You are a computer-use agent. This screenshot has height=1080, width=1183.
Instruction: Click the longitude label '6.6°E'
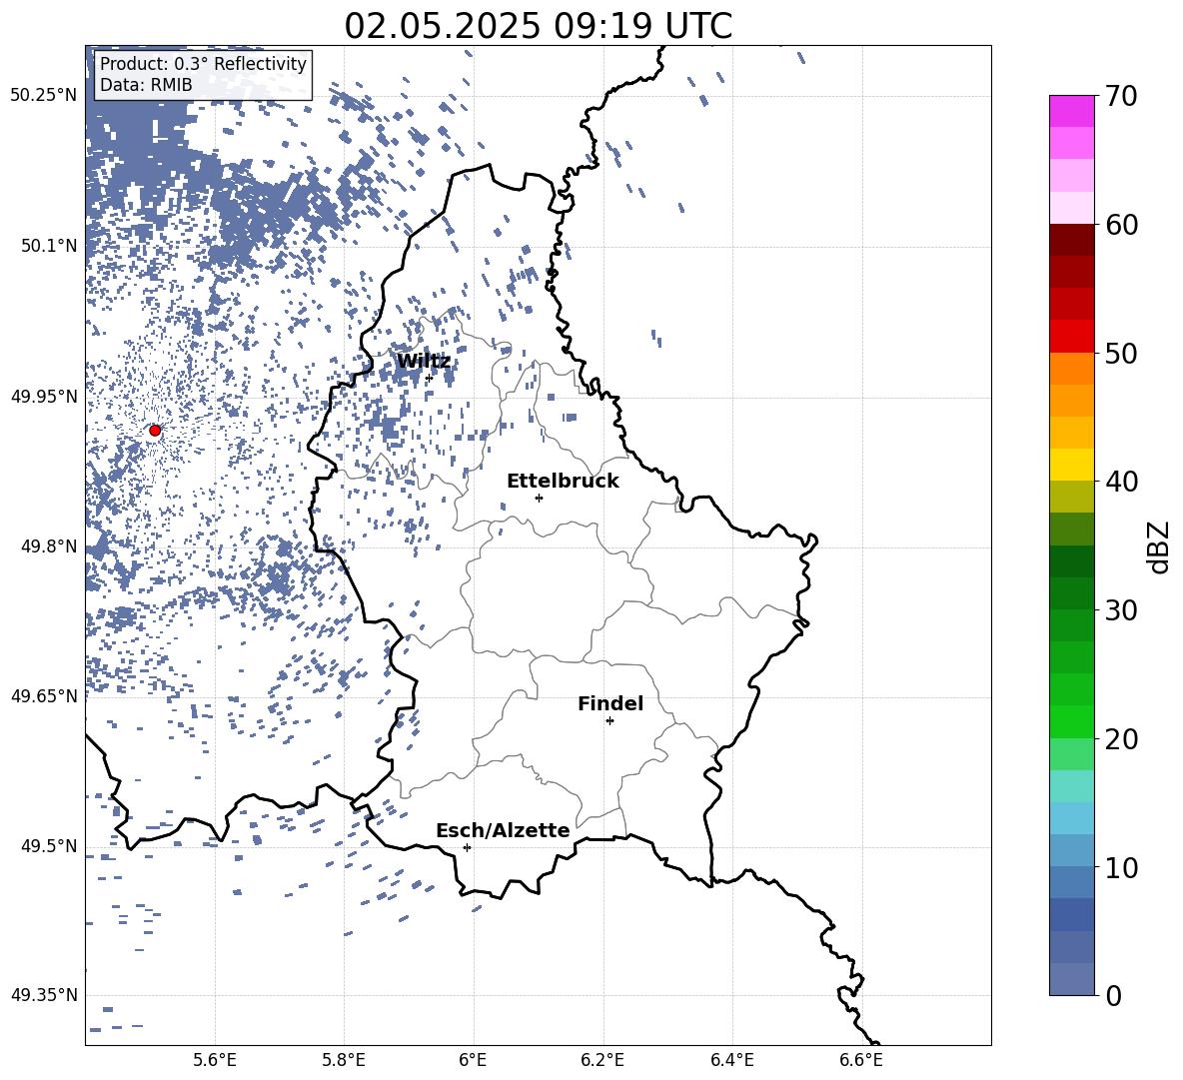tap(861, 1061)
